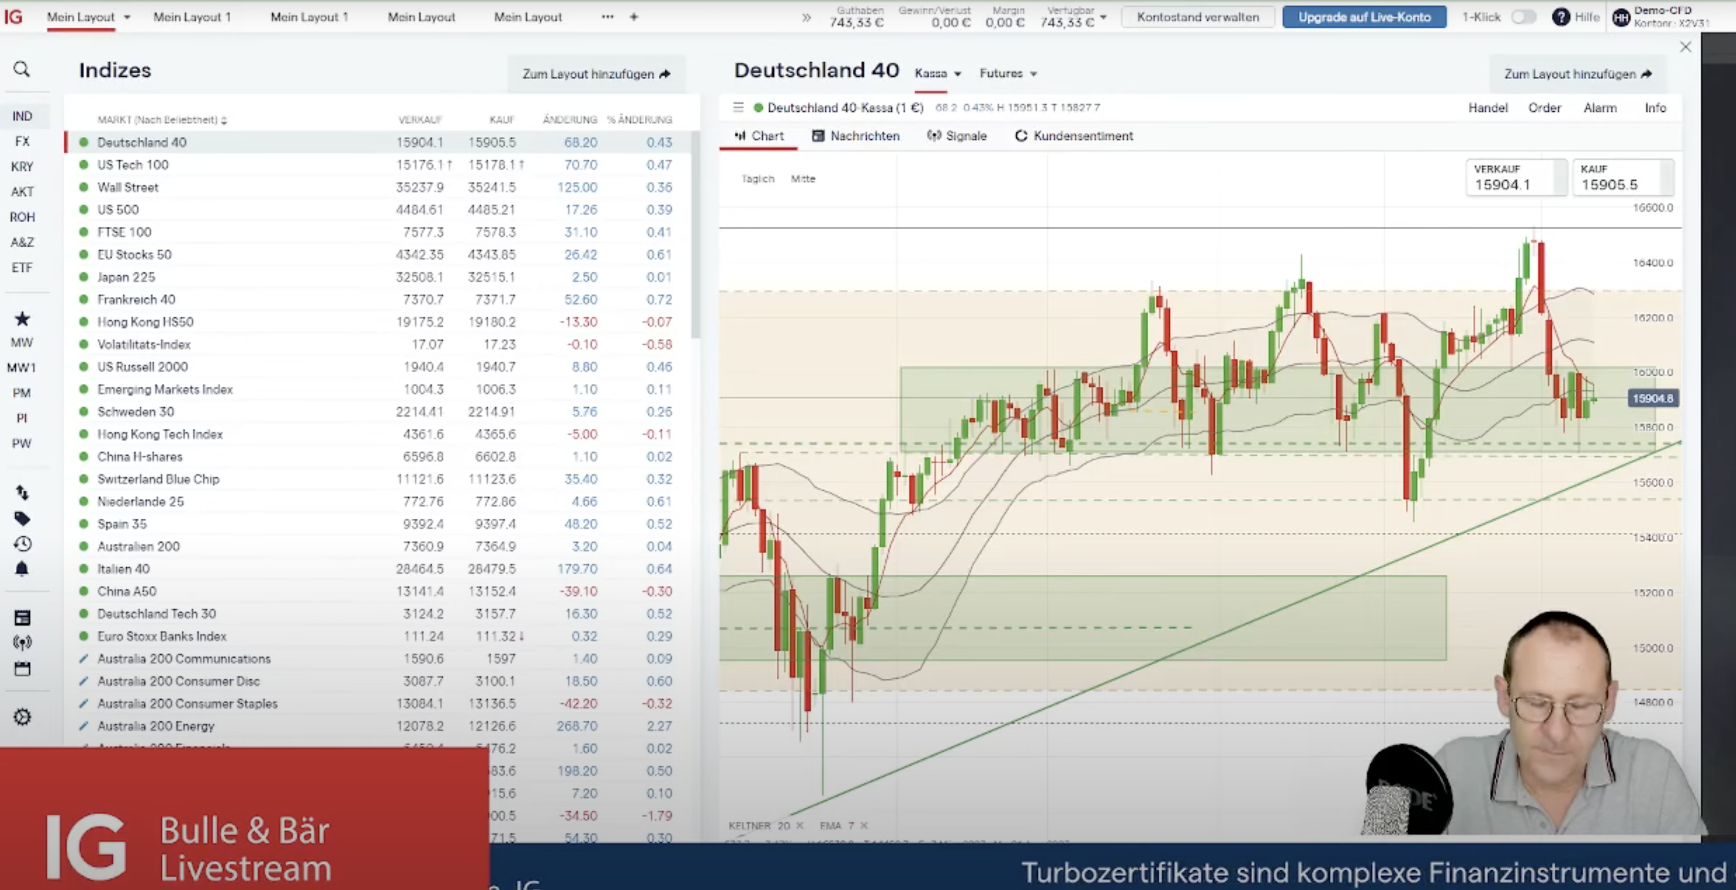The image size is (1736, 890).
Task: Click Kontostand verwalten button
Action: pyautogui.click(x=1197, y=18)
